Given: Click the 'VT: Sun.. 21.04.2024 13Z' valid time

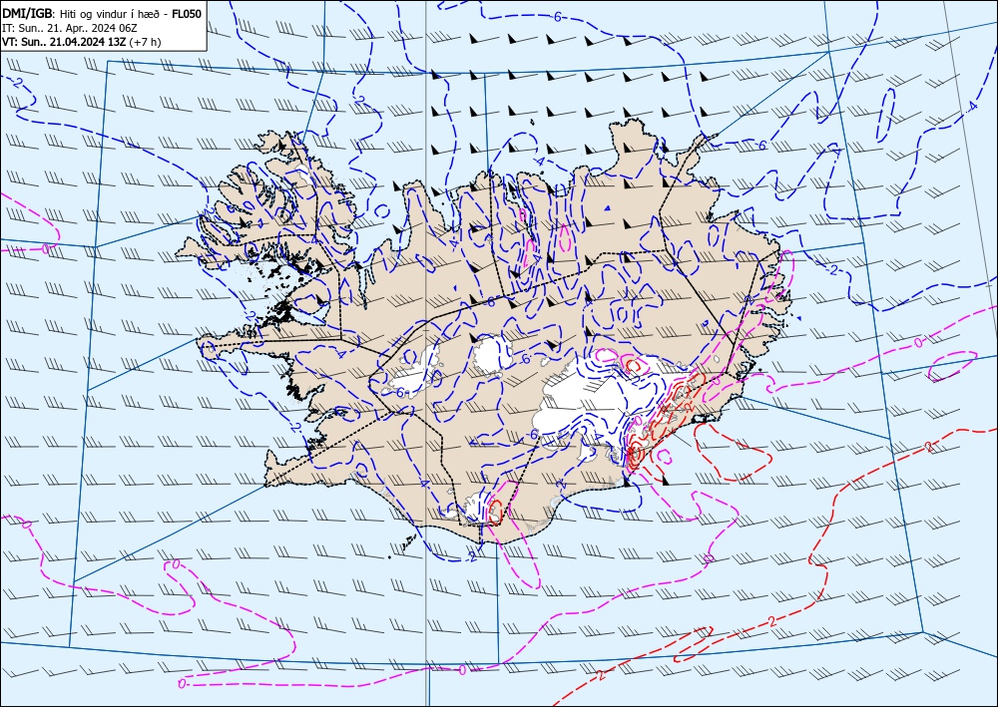Looking at the screenshot, I should [x=64, y=42].
